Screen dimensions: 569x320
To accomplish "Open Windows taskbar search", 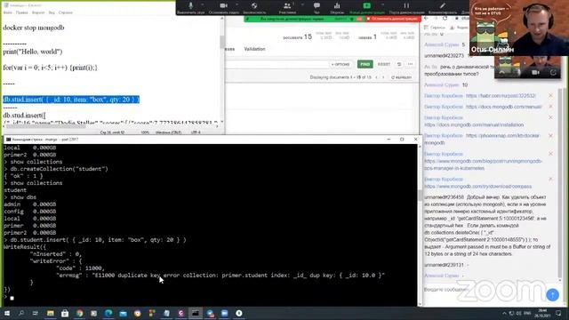I will 21,313.
